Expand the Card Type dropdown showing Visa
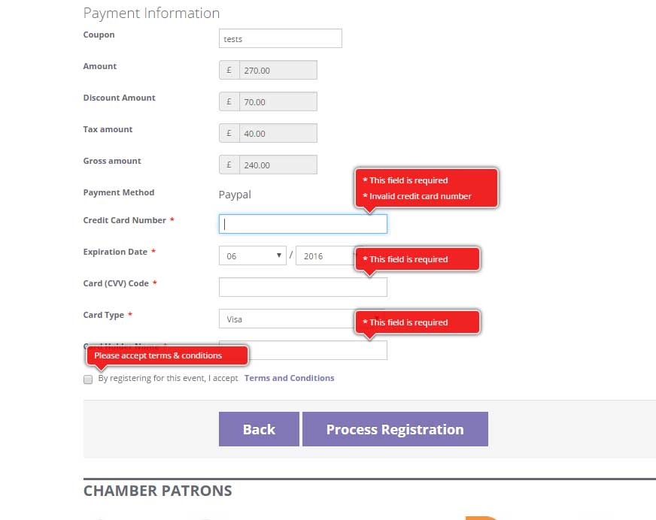This screenshot has width=656, height=520. (286, 319)
